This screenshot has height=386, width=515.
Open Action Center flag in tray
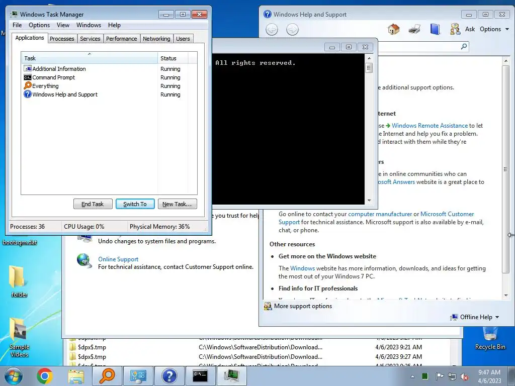click(439, 376)
